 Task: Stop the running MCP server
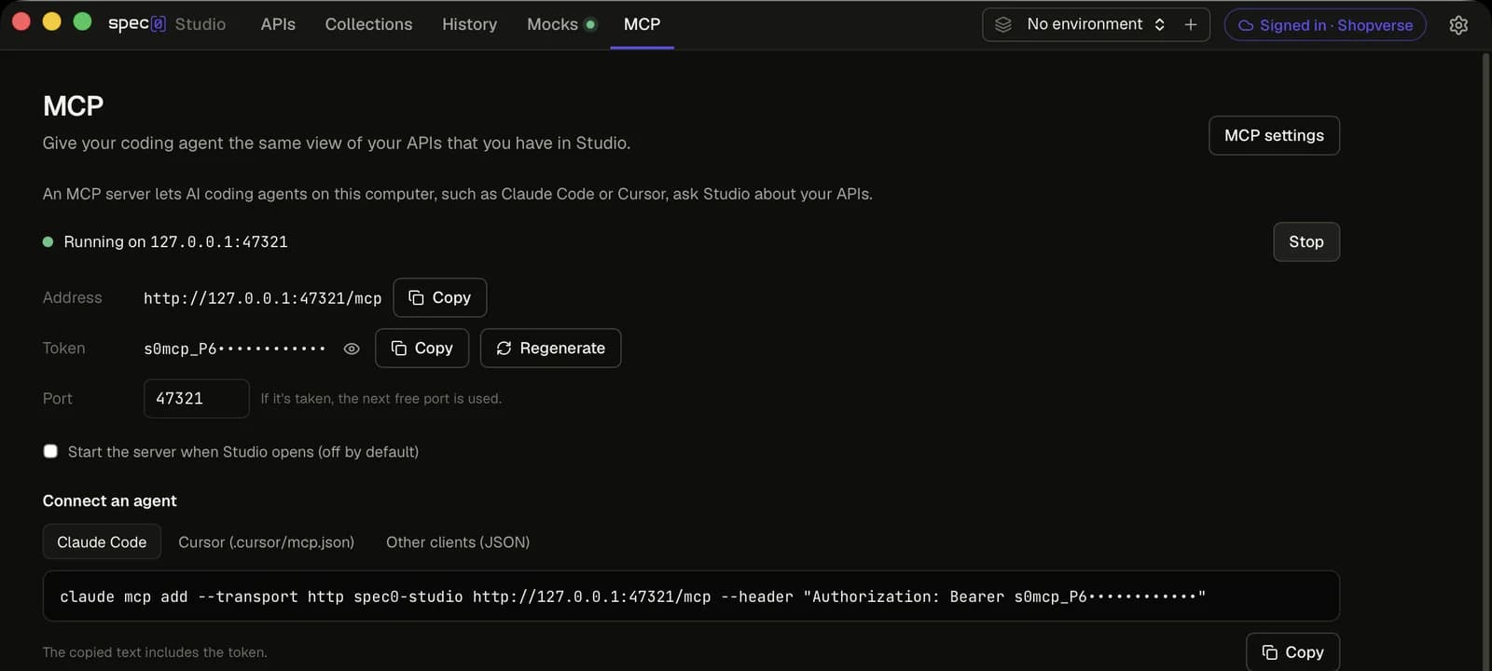tap(1305, 241)
